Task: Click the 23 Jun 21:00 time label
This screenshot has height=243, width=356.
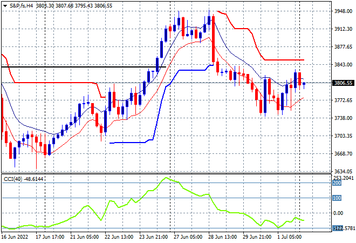Action: click(x=154, y=237)
